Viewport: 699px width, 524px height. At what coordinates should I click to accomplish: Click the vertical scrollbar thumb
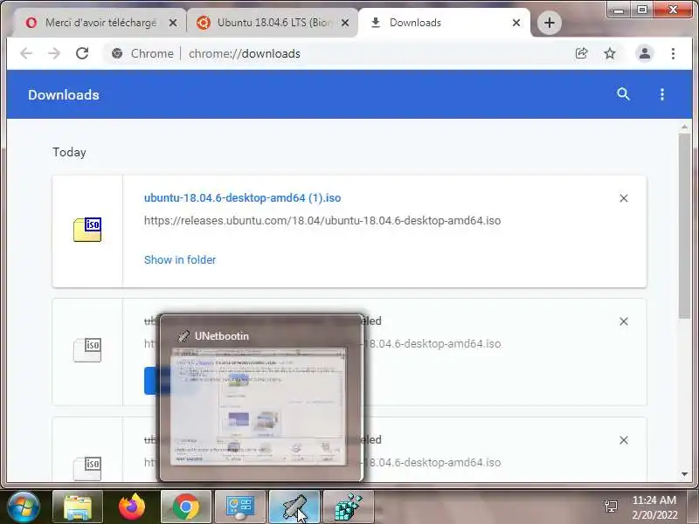[684, 225]
